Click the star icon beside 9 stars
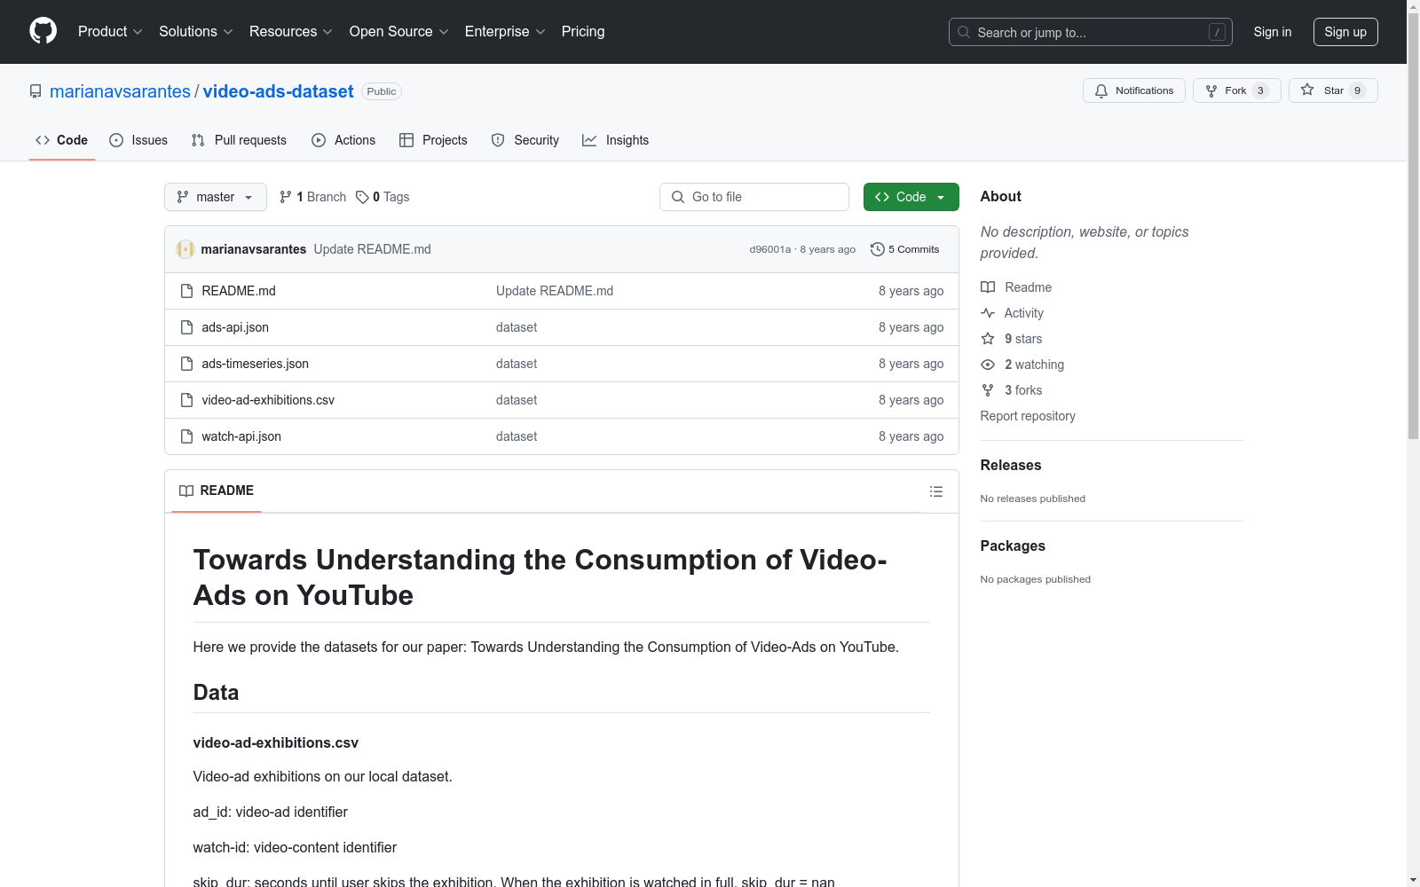 [988, 339]
